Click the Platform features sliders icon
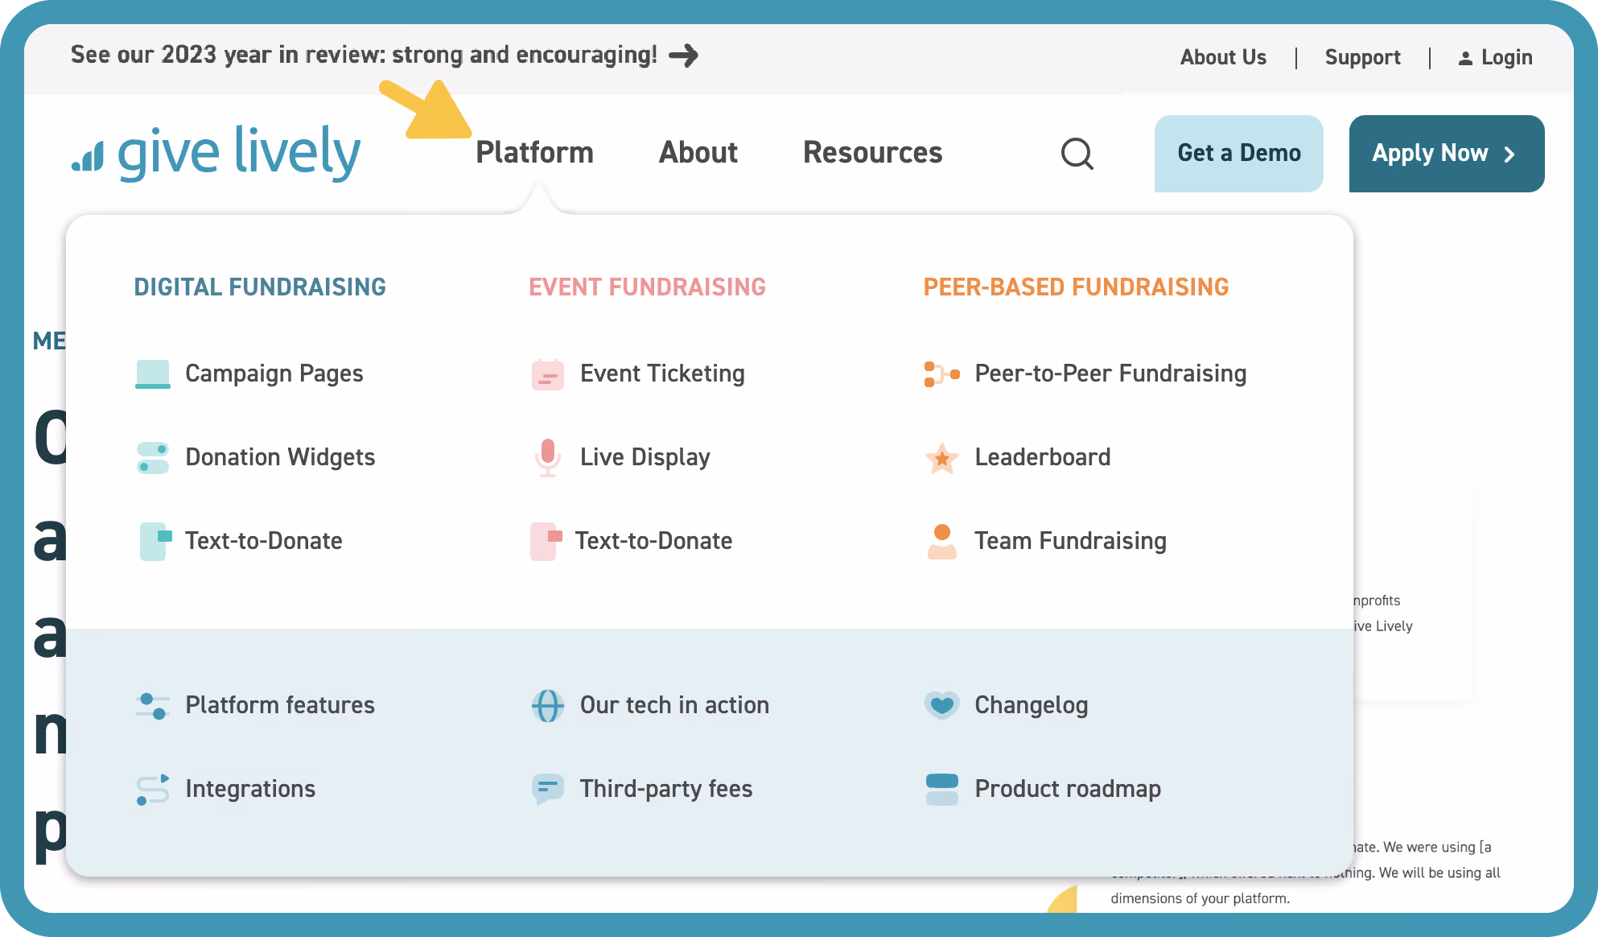The width and height of the screenshot is (1598, 937). coord(153,706)
